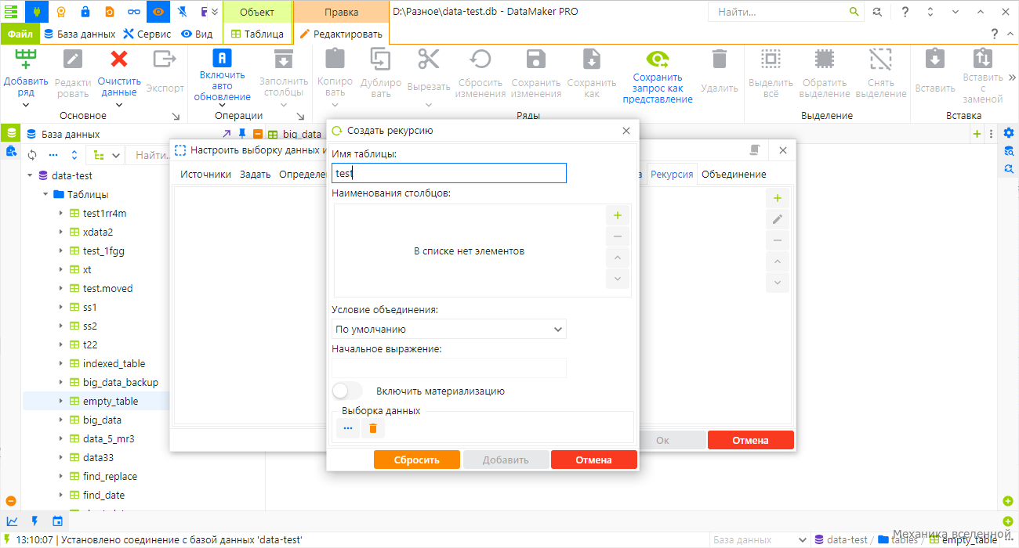Image resolution: width=1019 pixels, height=548 pixels.
Task: Click the Отмена button in background dialog
Action: tap(751, 440)
